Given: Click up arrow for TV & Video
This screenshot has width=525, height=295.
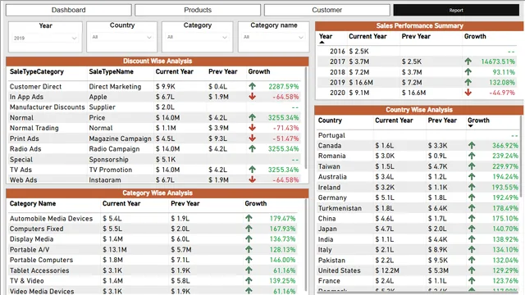Looking at the screenshot, I should point(249,280).
